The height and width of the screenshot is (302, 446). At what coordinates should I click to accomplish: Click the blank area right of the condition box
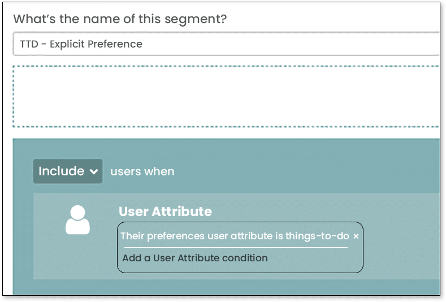[x=401, y=248]
